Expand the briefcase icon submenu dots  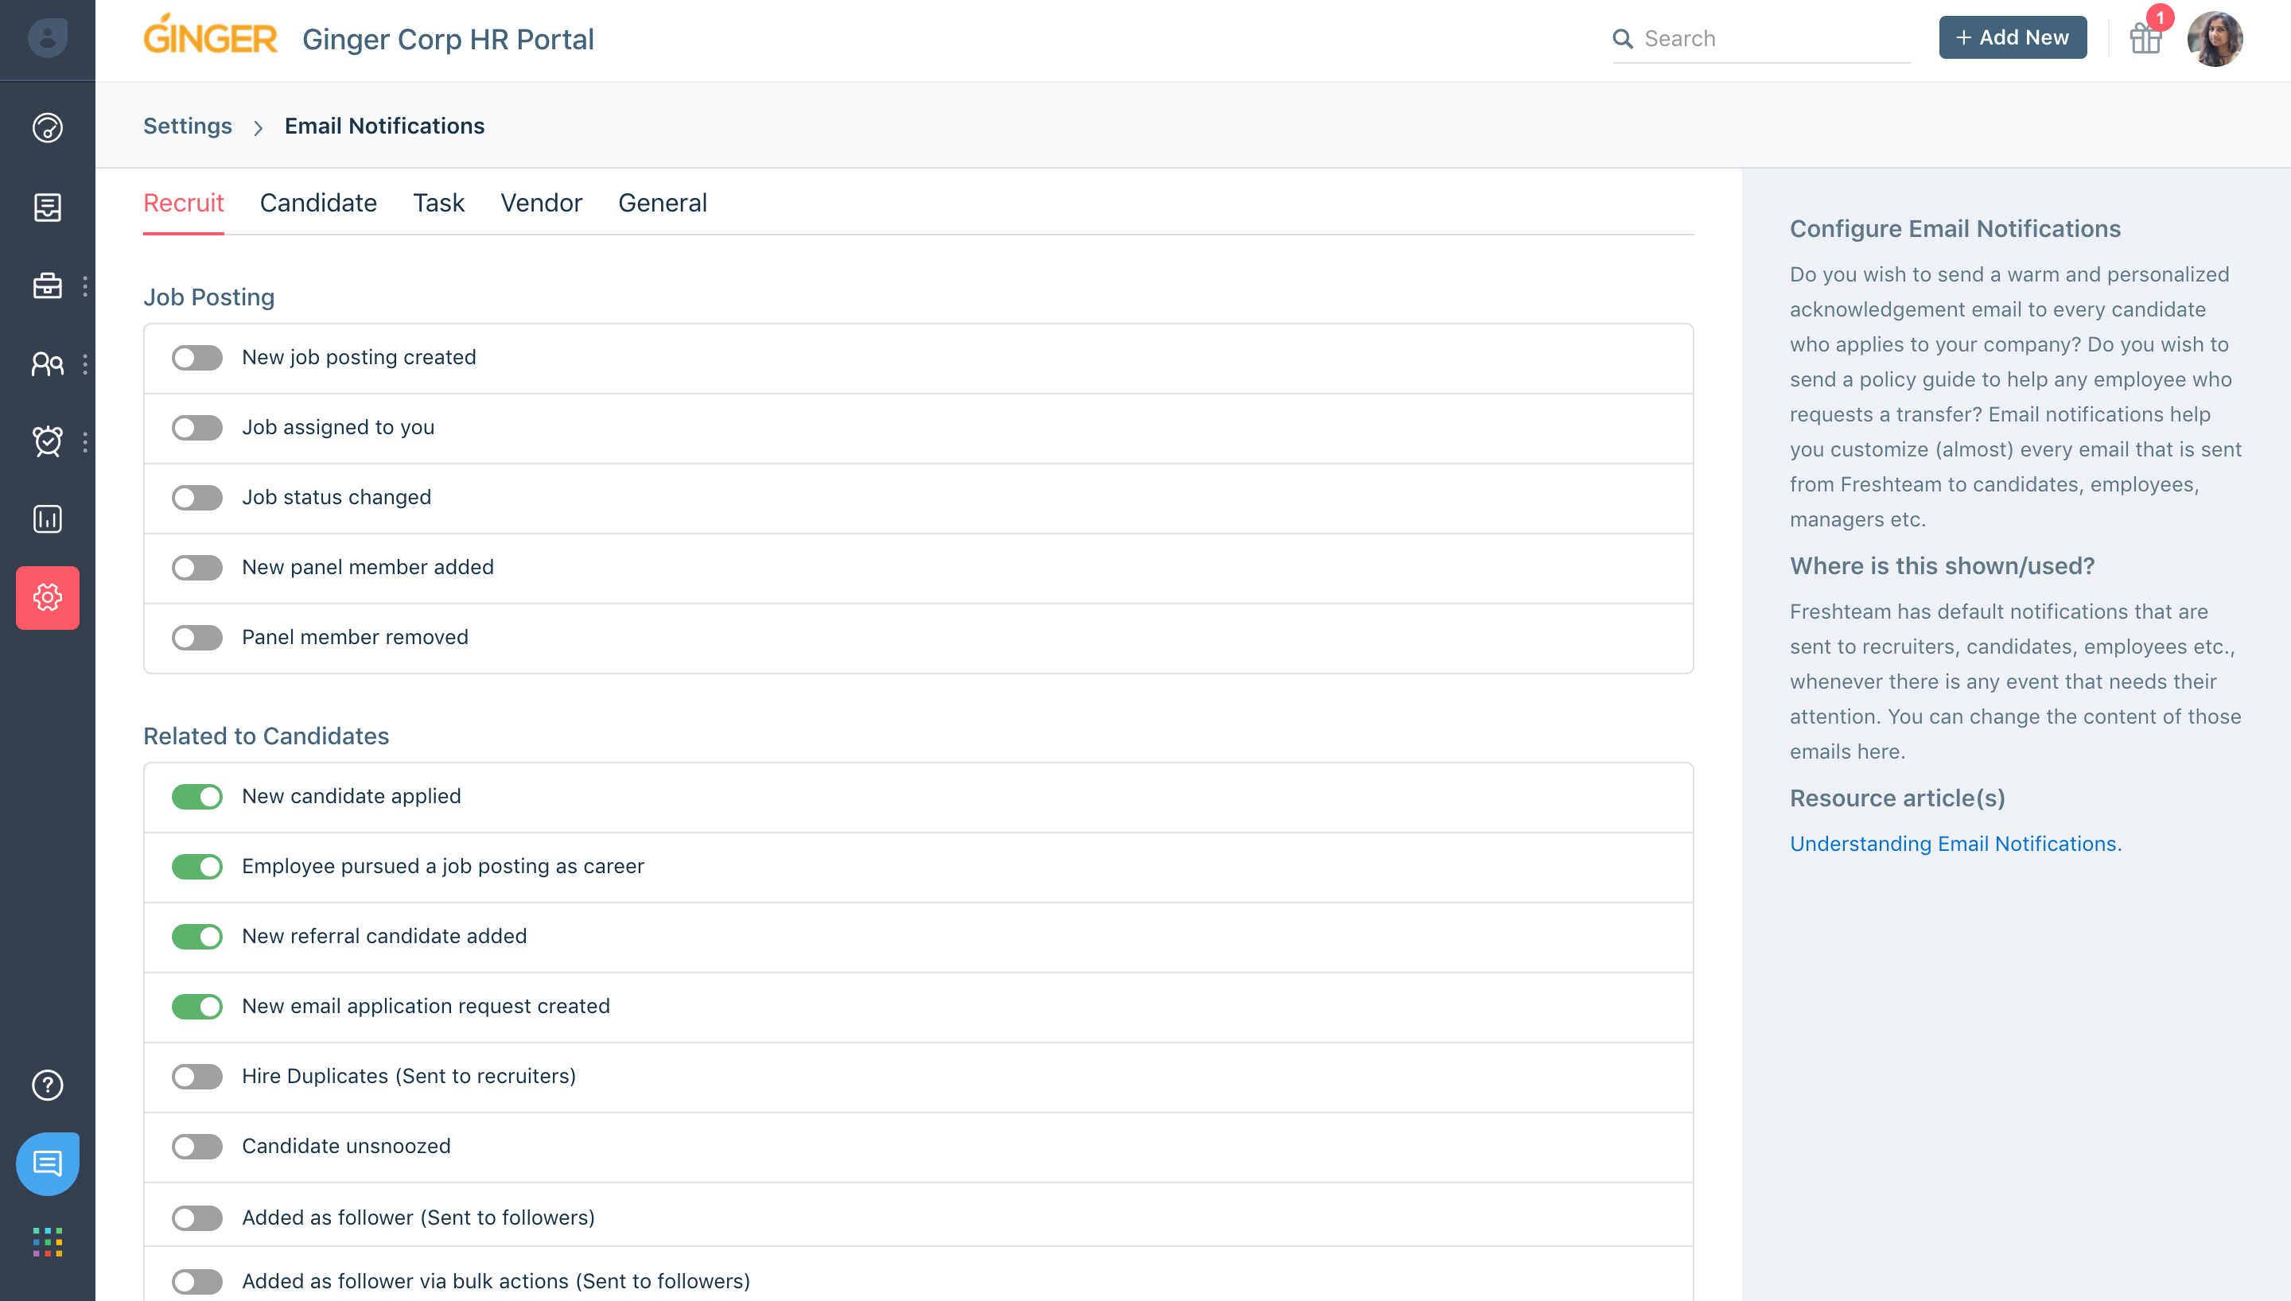85,286
